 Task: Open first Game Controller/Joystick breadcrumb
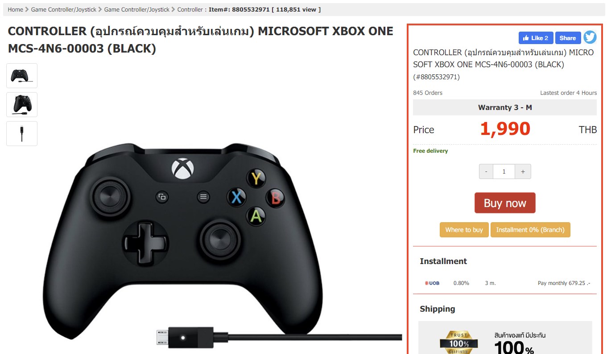point(63,9)
